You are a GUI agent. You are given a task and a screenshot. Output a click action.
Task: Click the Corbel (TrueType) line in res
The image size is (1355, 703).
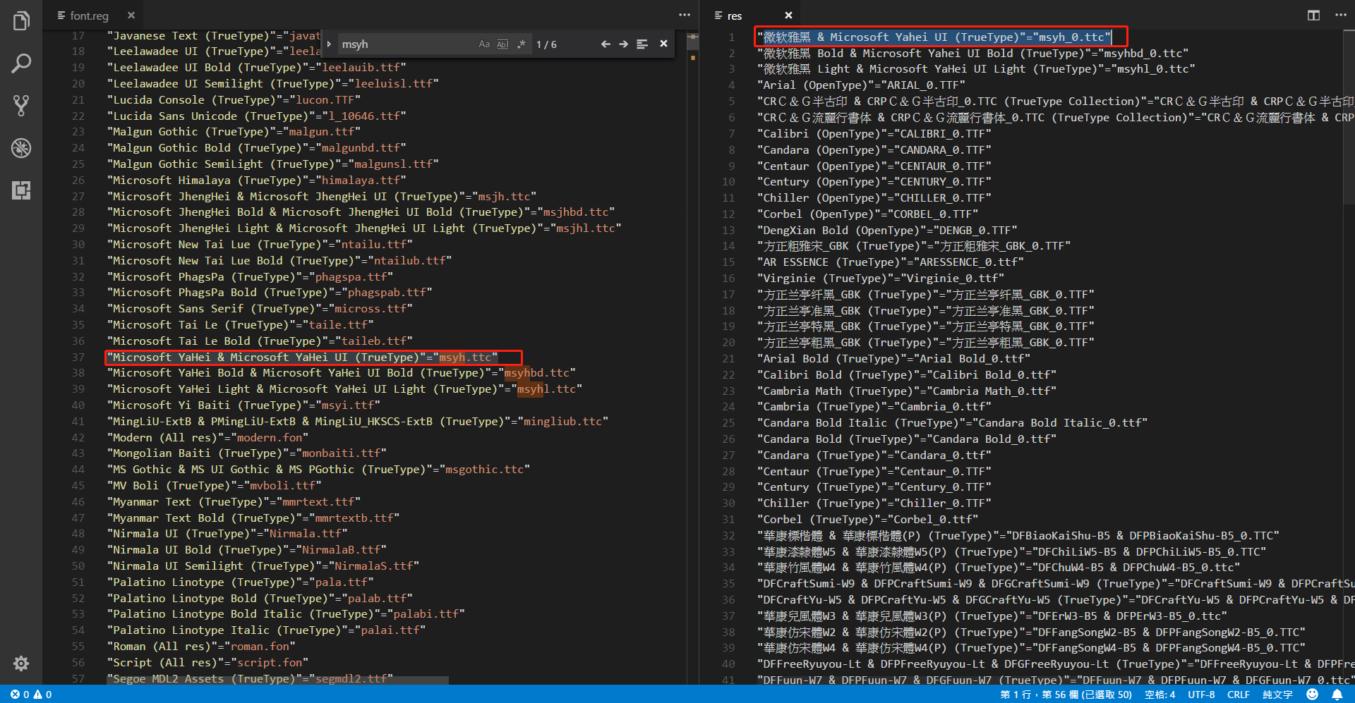[x=868, y=520]
